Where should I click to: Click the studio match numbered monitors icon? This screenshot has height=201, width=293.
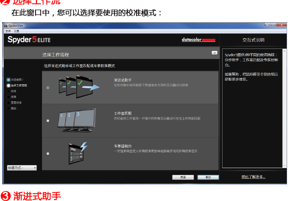pyautogui.click(x=77, y=120)
